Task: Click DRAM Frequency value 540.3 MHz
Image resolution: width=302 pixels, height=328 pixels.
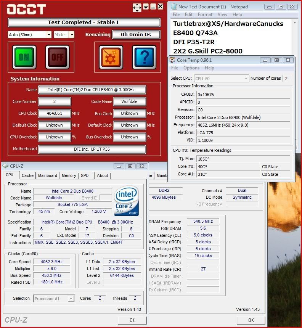Action: (203, 221)
